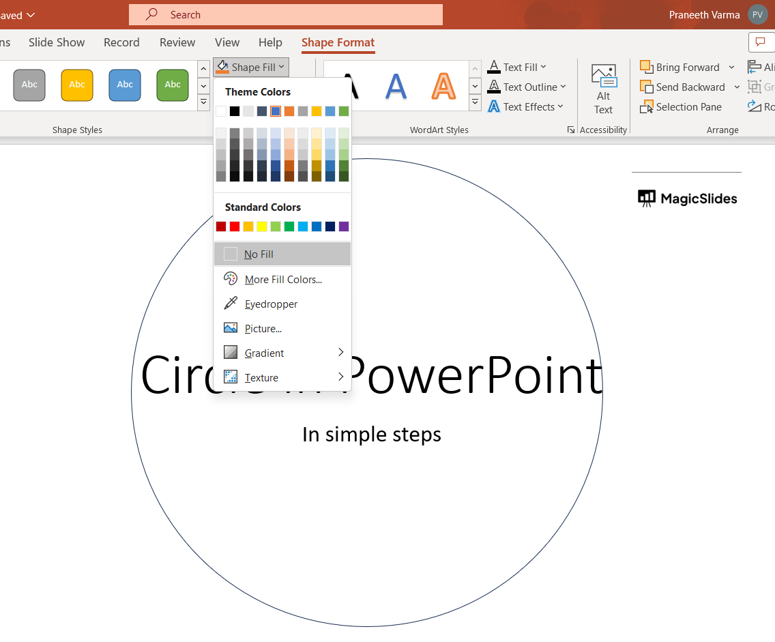
Task: Open the Picture fill option
Action: (x=263, y=328)
